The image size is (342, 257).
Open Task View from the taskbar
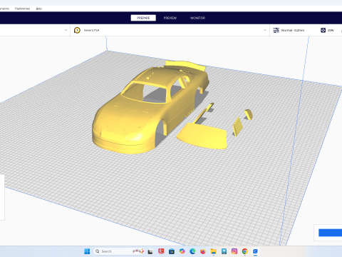[x=150, y=251]
